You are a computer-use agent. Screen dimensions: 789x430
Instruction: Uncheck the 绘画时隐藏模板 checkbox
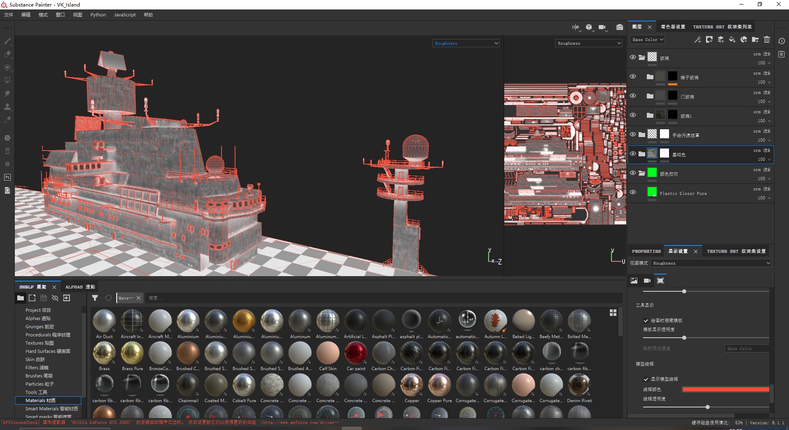point(646,320)
